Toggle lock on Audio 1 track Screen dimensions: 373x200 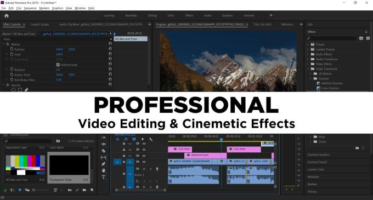[124, 173]
